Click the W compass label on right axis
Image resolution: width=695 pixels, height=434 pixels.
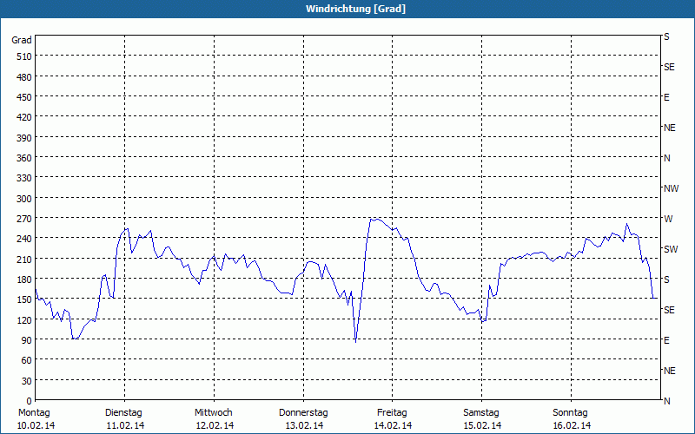click(668, 219)
